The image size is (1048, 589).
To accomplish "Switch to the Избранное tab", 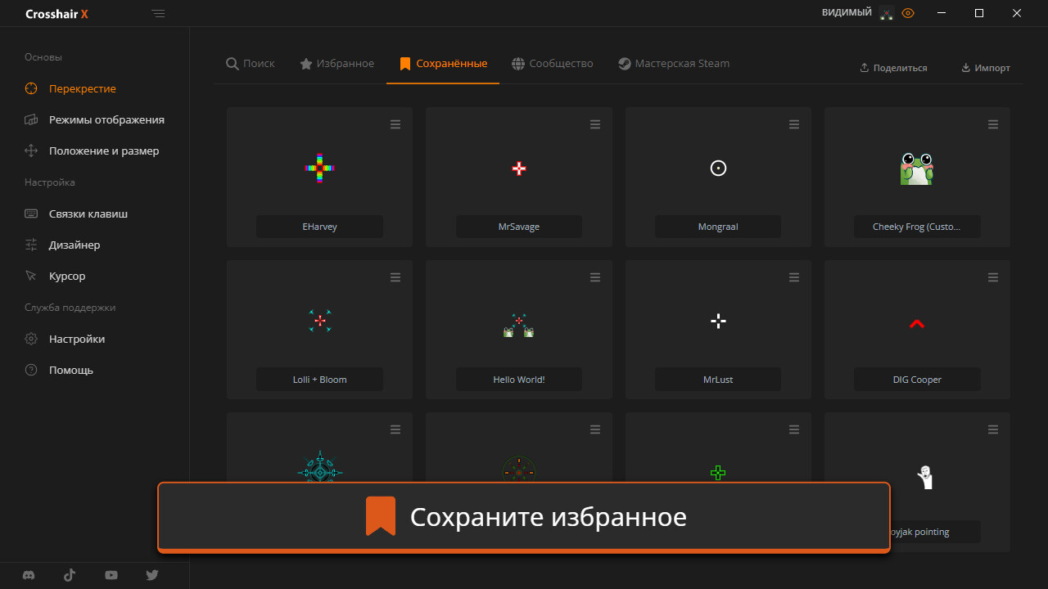I will coord(337,63).
